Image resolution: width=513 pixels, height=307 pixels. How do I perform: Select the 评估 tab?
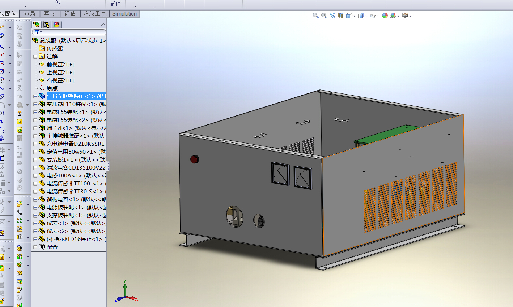pyautogui.click(x=70, y=14)
